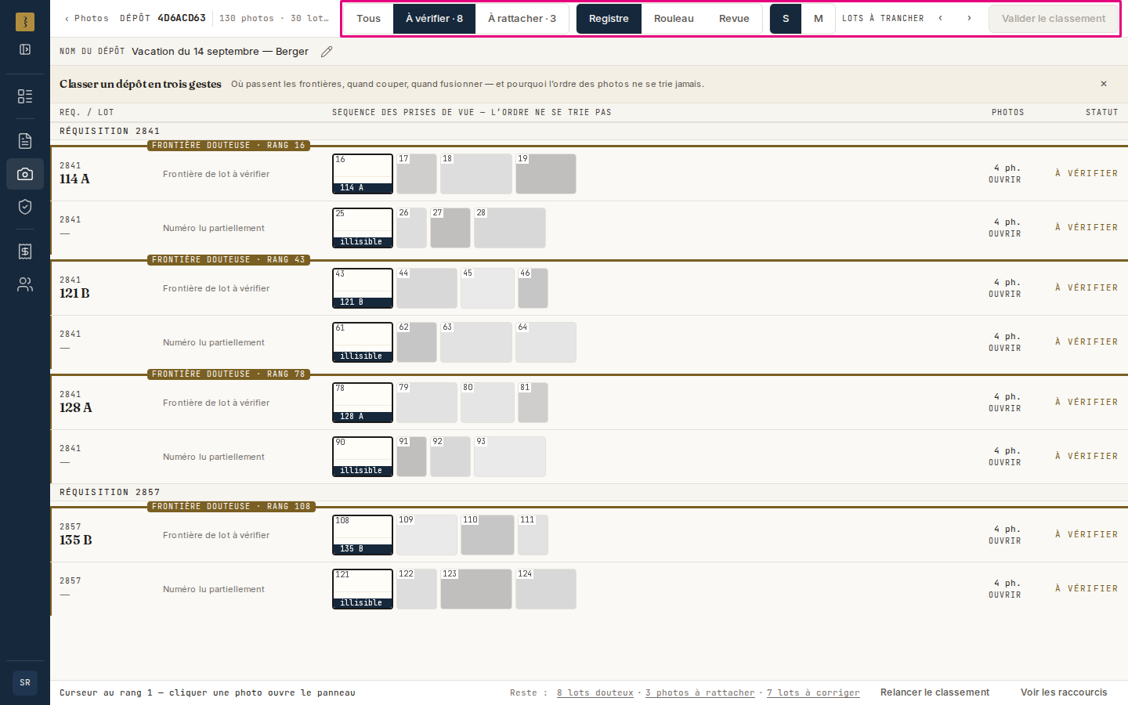Click Relancer le classement
Screen dimensions: 1128x705
(935, 692)
